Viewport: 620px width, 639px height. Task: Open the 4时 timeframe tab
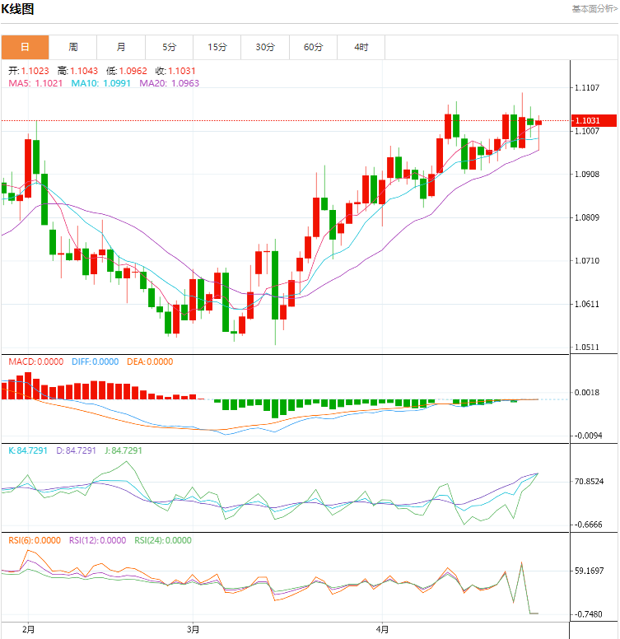(361, 47)
